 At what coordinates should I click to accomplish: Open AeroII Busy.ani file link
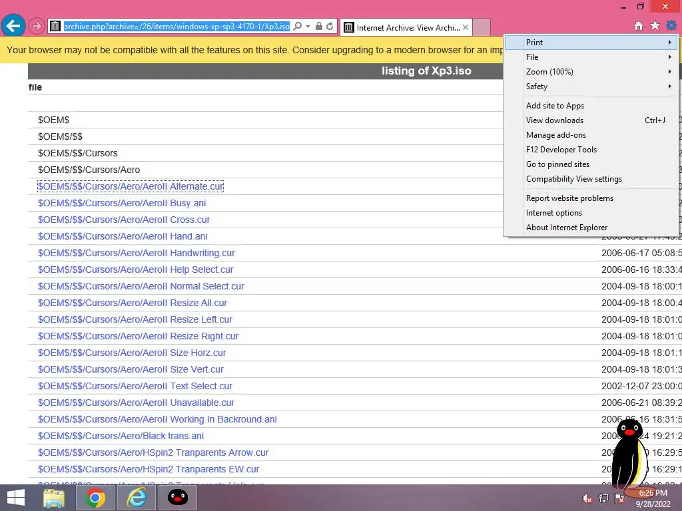(122, 203)
